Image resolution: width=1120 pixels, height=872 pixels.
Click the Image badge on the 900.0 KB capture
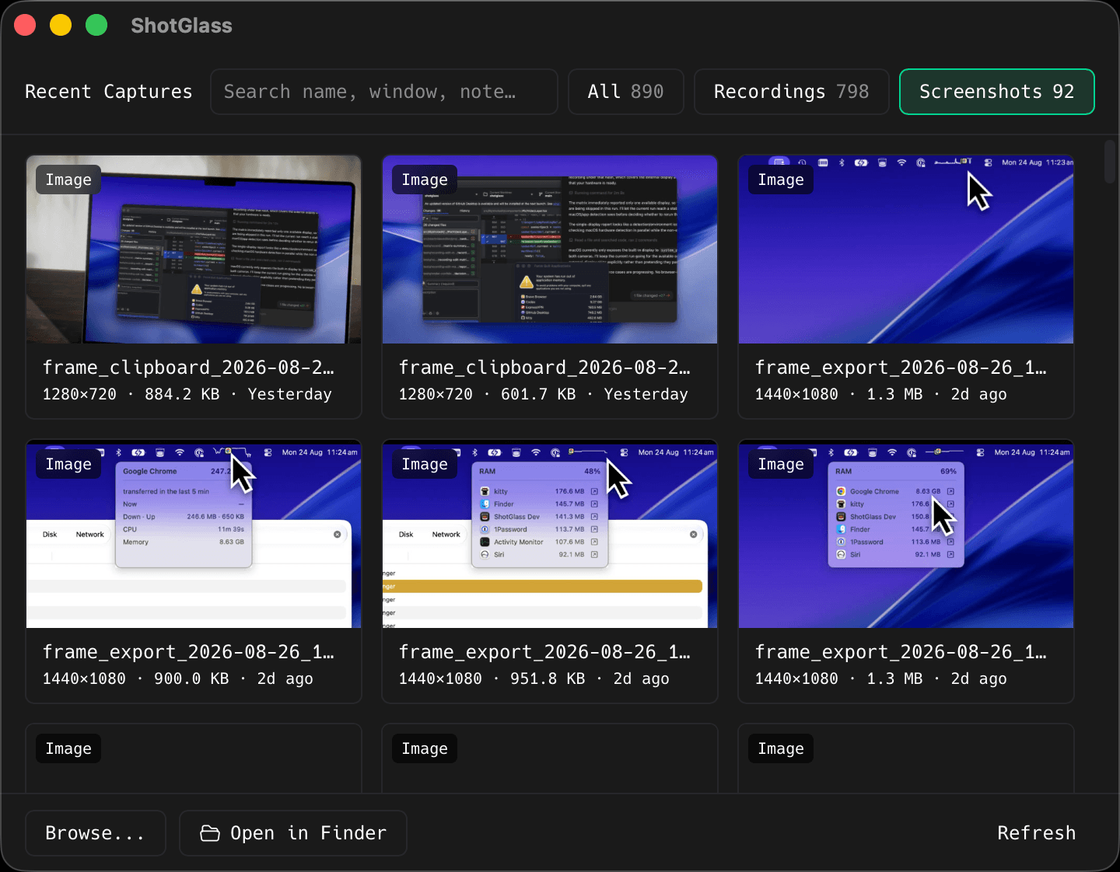click(68, 464)
